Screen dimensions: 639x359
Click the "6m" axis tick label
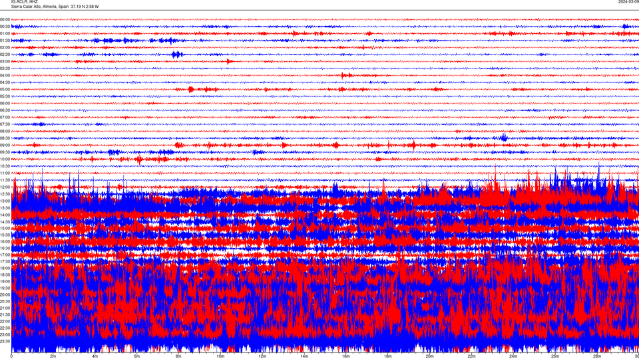tap(137, 356)
